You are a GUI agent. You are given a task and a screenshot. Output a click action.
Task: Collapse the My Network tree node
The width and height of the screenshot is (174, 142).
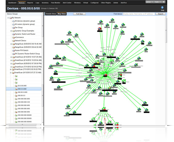(x=8, y=18)
